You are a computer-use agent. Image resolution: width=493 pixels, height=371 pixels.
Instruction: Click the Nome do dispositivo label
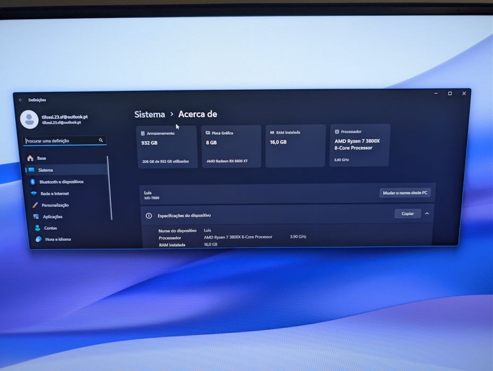[x=177, y=230]
